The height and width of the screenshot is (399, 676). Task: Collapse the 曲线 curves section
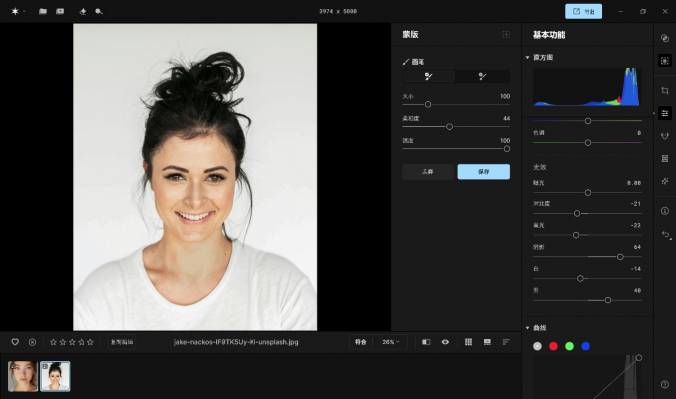[528, 328]
